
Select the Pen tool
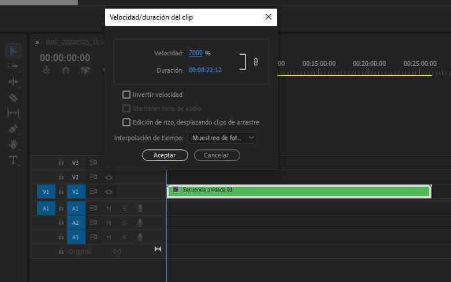pos(13,129)
